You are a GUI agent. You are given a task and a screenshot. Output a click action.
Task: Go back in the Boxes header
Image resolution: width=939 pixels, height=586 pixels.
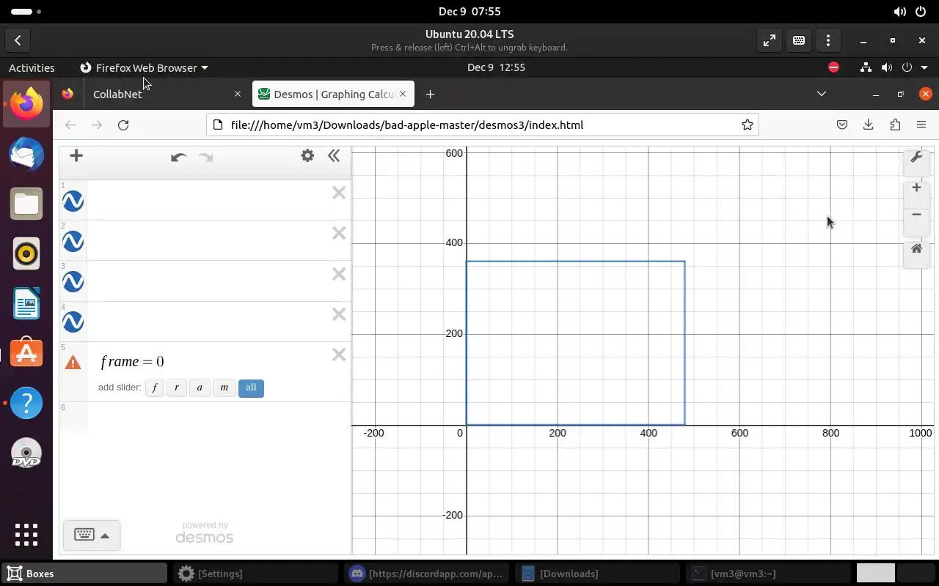click(x=18, y=41)
